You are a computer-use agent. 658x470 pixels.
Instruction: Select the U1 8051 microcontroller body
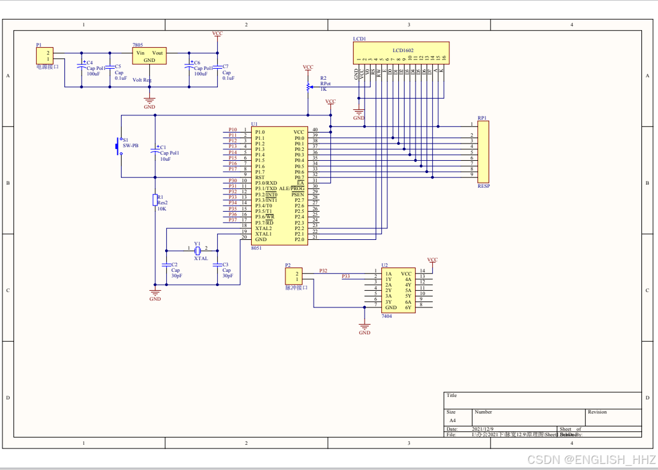tap(279, 185)
